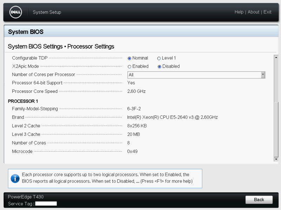Click the Dell logo icon
Image resolution: width=281 pixels, height=210 pixels.
coord(15,12)
